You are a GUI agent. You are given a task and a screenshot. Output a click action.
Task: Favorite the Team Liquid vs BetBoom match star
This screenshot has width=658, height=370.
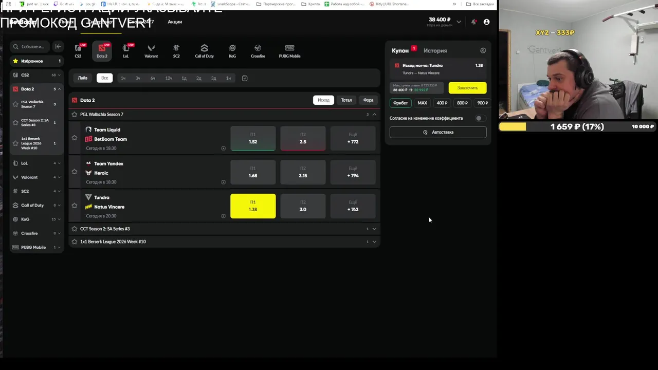tap(75, 138)
